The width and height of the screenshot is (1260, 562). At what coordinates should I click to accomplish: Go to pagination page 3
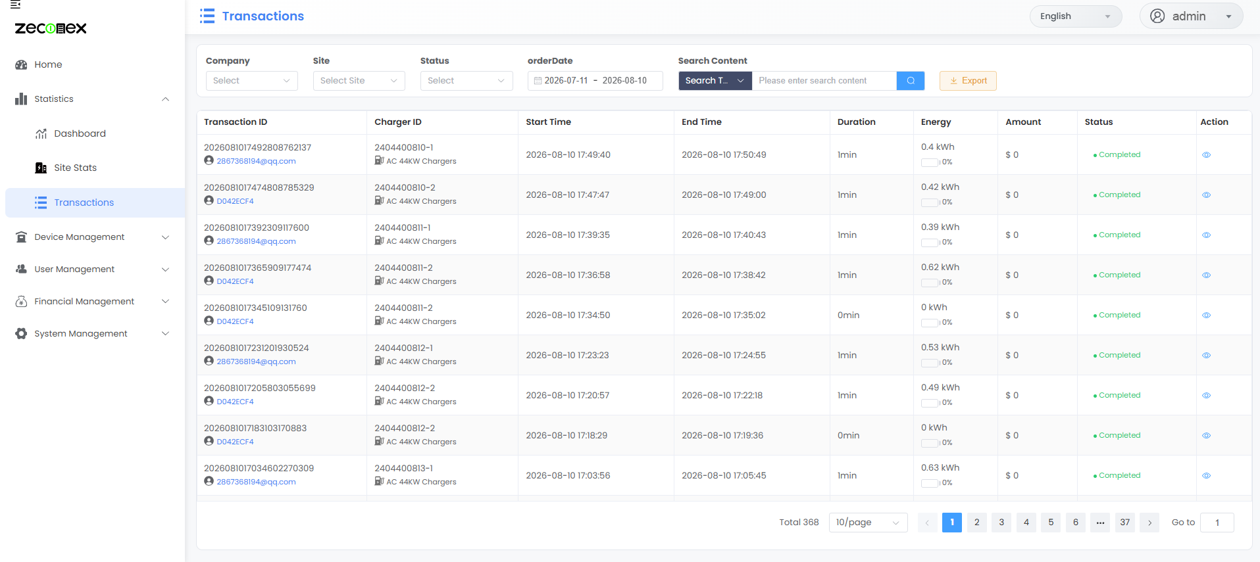[x=1001, y=523]
